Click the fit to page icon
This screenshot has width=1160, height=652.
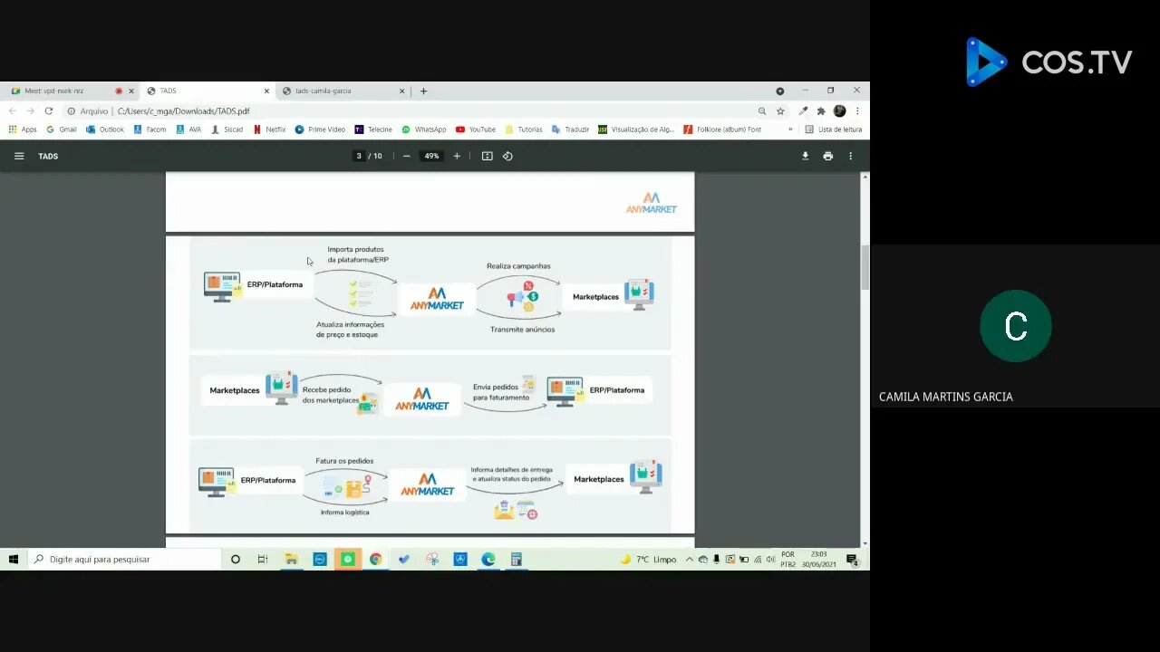tap(487, 156)
